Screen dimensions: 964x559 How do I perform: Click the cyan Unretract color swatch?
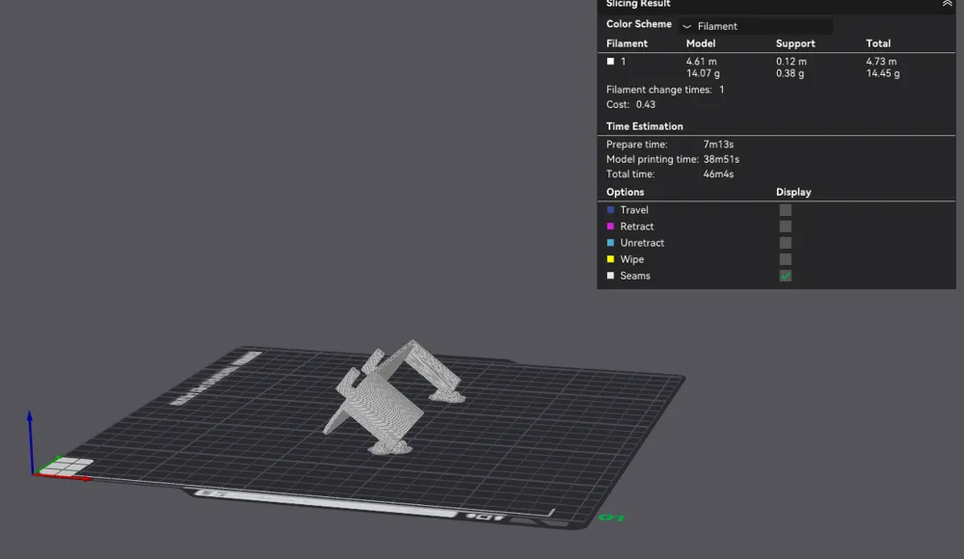[610, 243]
